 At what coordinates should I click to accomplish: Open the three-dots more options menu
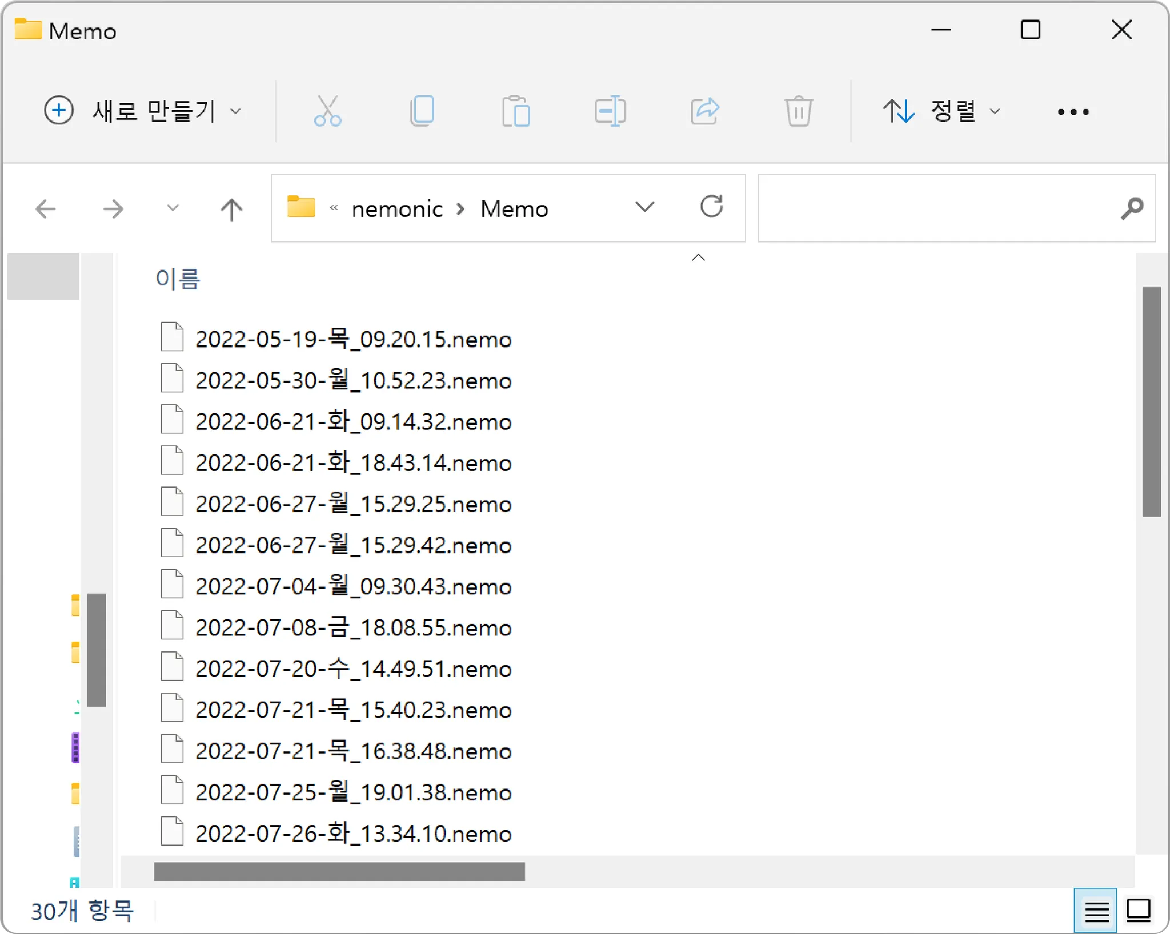coord(1073,112)
